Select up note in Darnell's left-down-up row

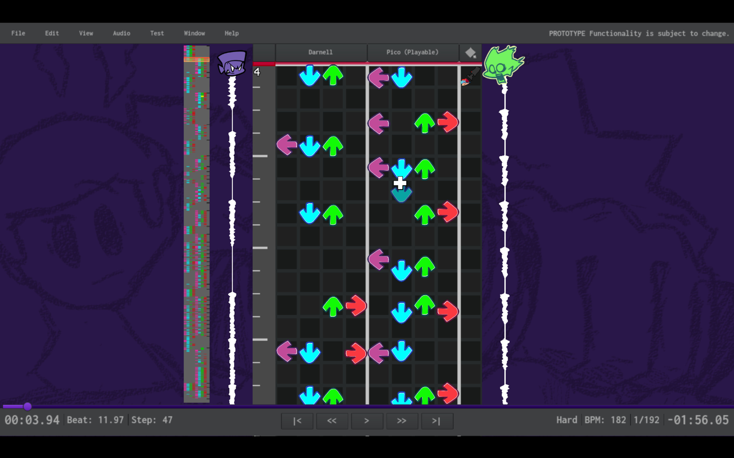[x=333, y=146]
